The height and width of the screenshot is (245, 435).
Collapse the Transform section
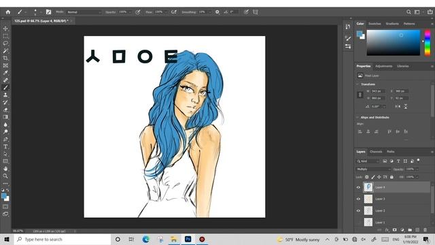pyautogui.click(x=358, y=84)
